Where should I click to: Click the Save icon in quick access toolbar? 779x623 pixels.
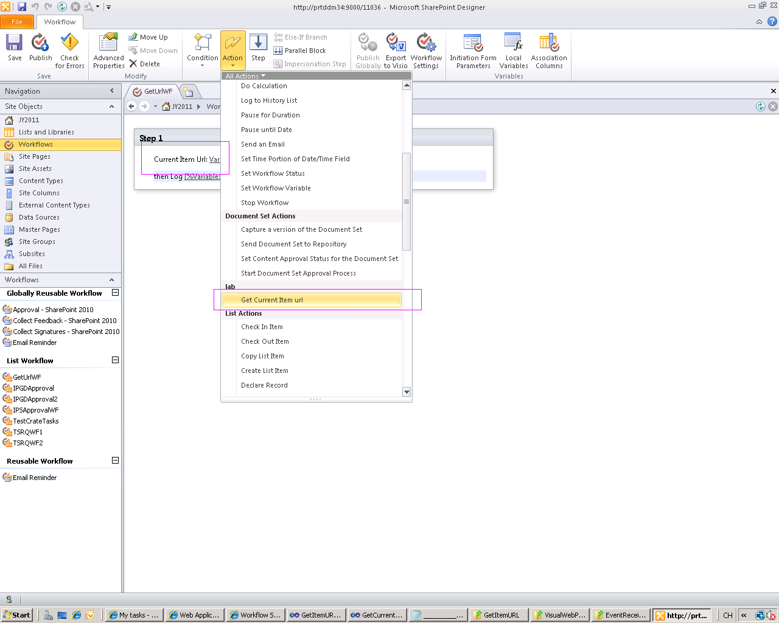coord(22,7)
